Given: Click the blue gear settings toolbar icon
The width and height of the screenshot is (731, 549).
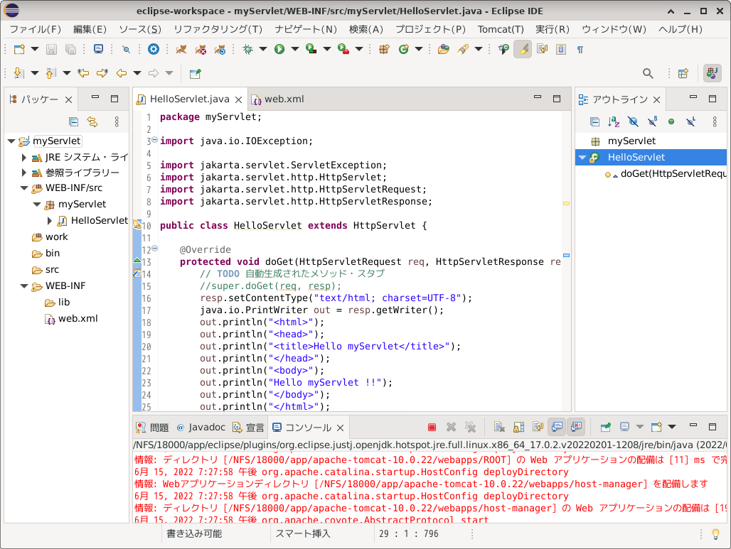Looking at the screenshot, I should coord(154,49).
